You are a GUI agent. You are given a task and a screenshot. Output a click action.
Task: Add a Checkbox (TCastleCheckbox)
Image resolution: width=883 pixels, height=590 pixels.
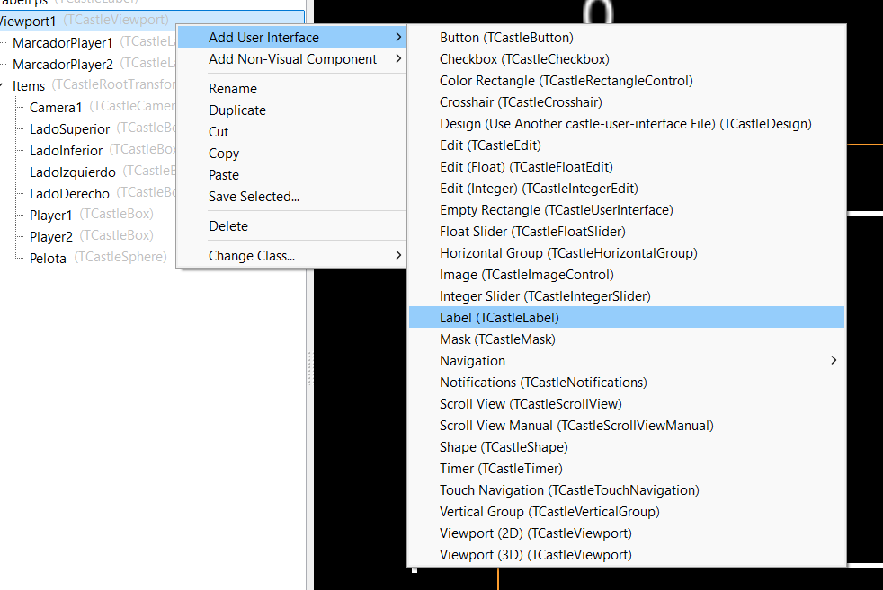pos(627,59)
